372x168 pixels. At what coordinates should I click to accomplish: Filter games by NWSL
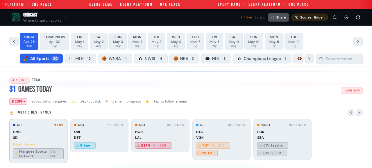(151, 59)
